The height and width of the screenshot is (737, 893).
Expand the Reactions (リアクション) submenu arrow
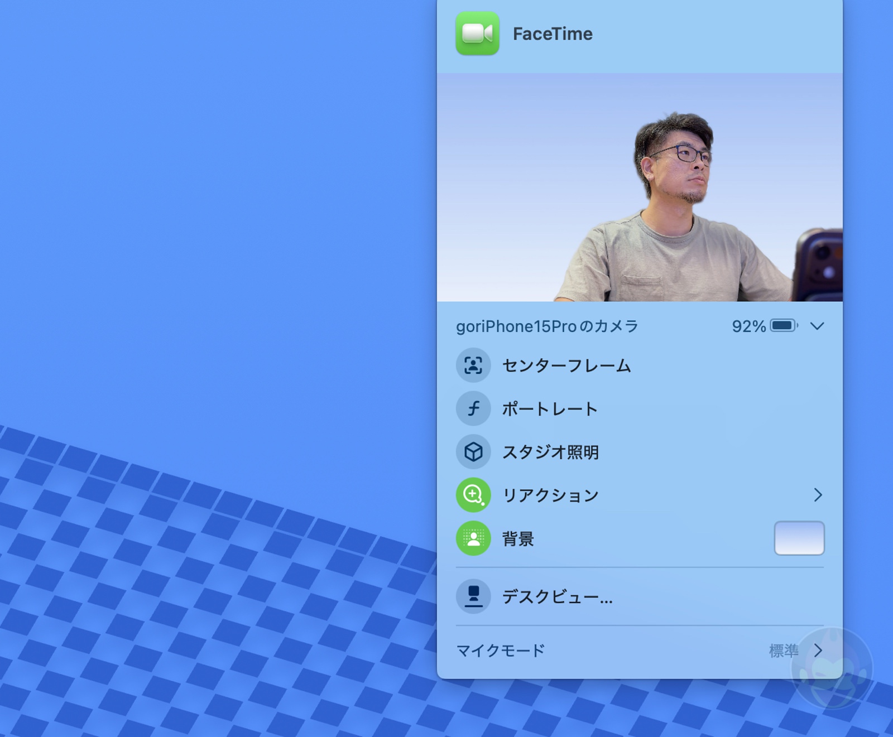[x=818, y=495]
